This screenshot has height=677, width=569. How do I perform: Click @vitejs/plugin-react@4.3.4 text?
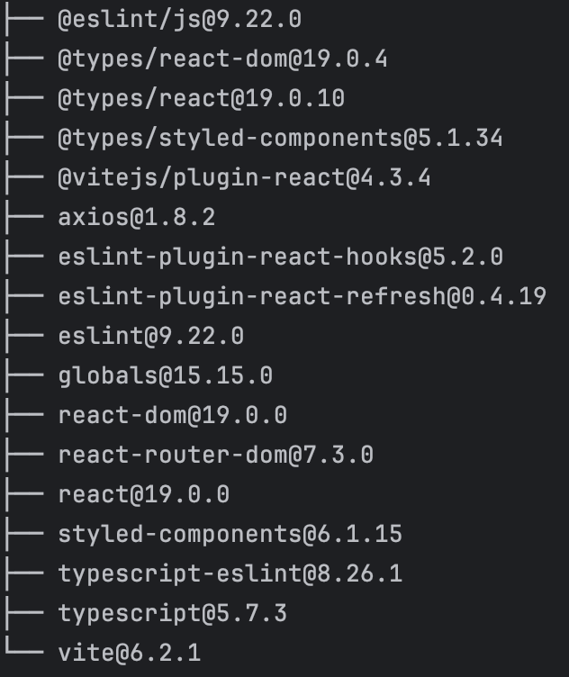coord(244,178)
